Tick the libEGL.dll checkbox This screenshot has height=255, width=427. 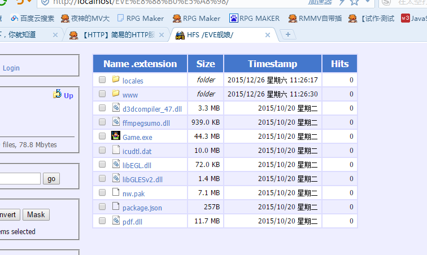click(x=102, y=164)
